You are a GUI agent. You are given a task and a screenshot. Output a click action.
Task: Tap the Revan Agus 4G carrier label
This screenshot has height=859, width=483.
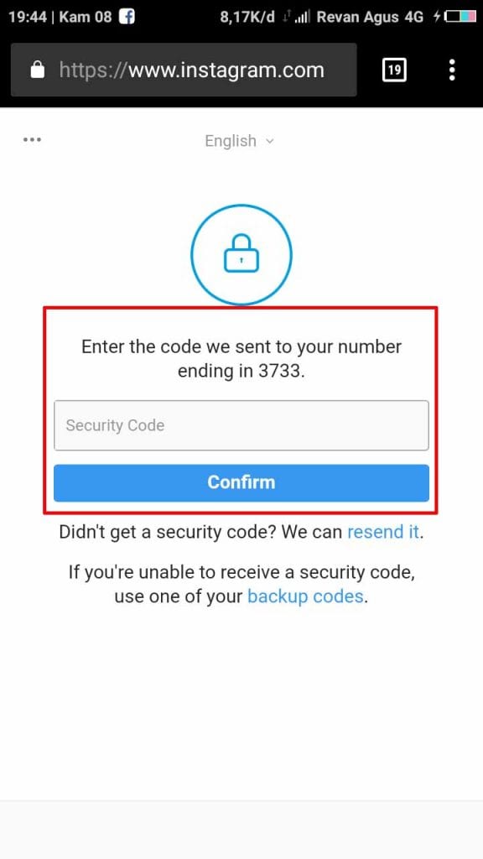370,17
